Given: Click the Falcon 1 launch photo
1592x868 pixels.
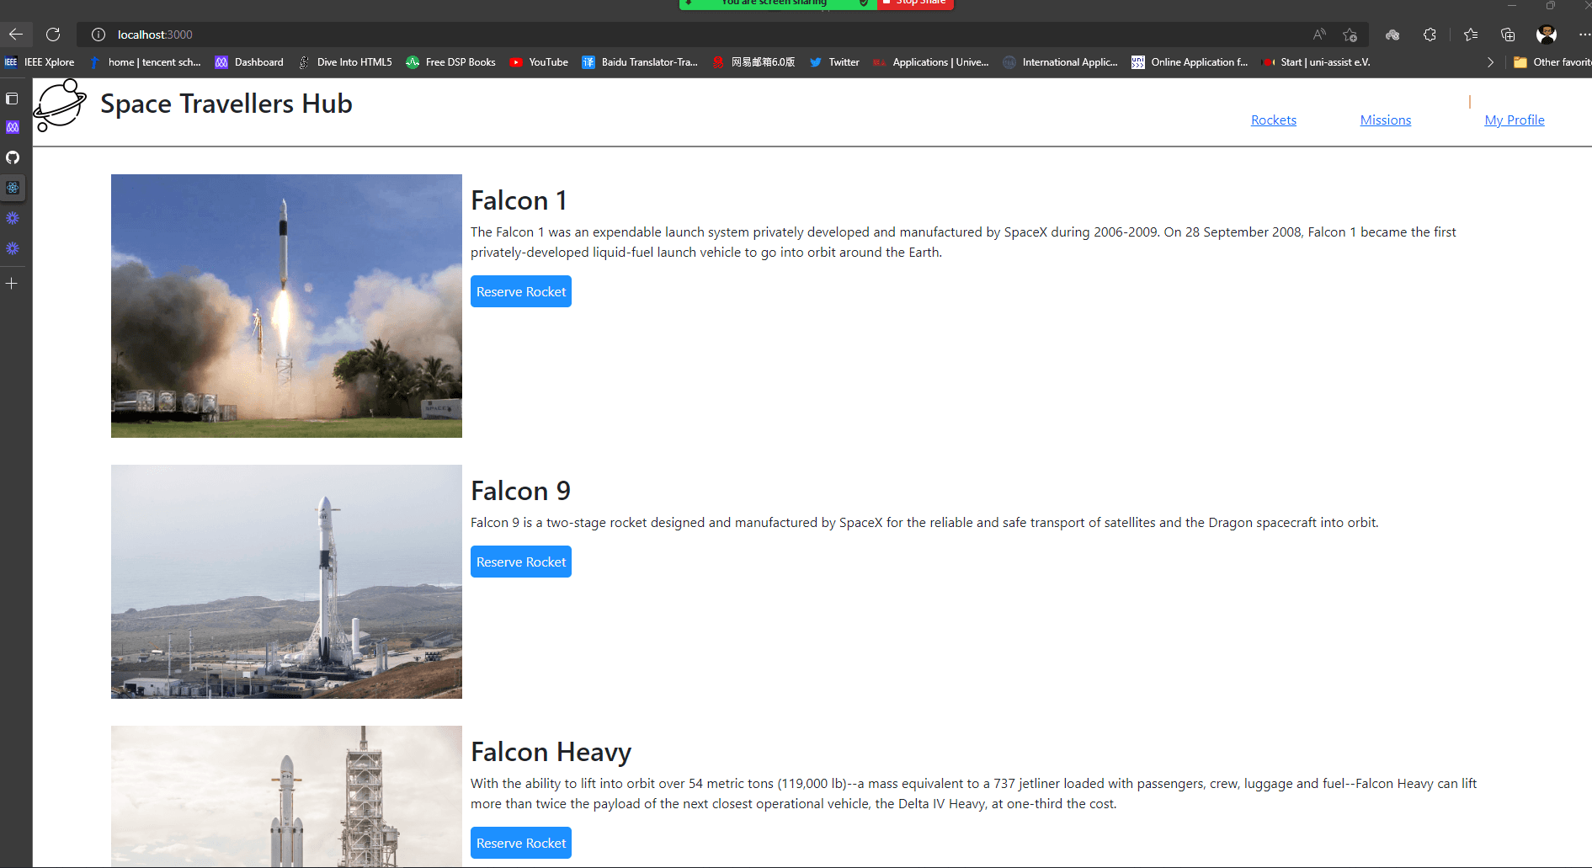Looking at the screenshot, I should click(286, 306).
